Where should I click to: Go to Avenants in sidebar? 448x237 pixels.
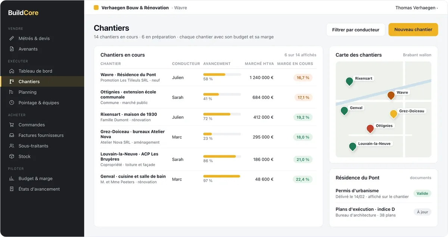[42, 49]
